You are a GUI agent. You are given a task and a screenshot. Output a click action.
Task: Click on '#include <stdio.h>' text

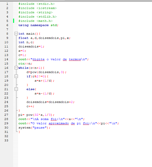pos(37,4)
